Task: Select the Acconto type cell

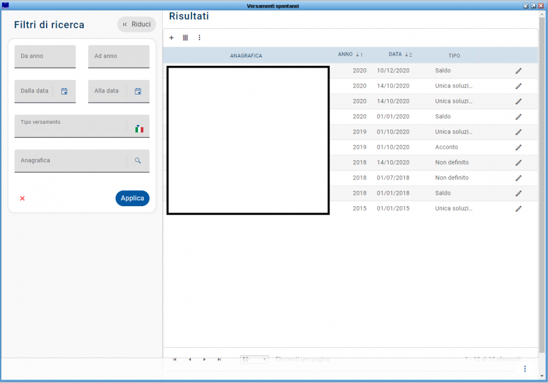Action: coord(446,147)
